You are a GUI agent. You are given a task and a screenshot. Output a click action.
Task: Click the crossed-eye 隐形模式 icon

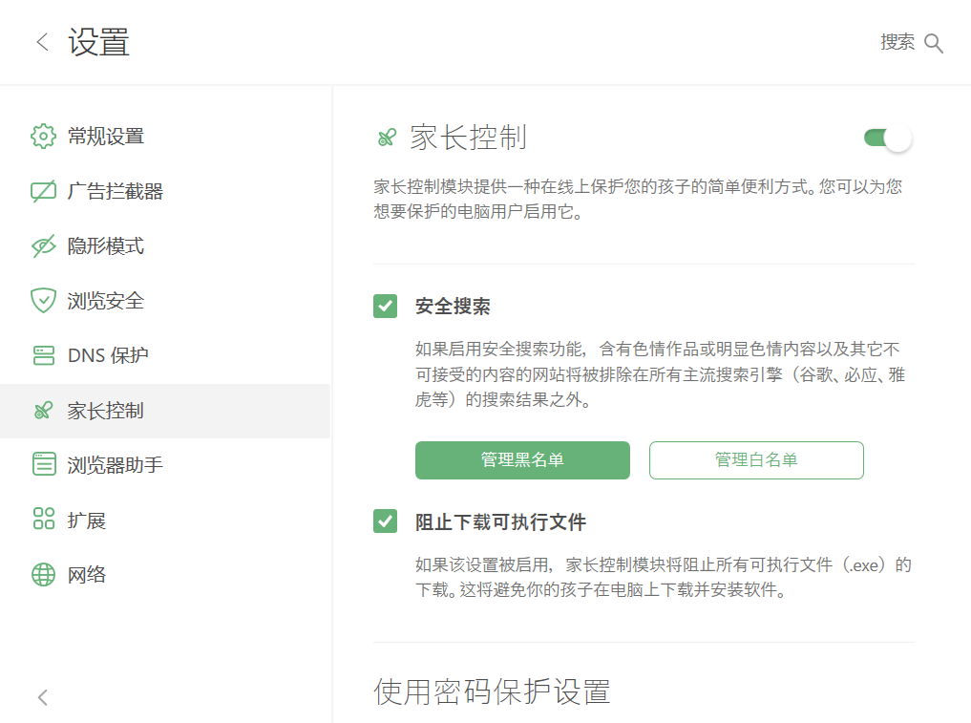[43, 246]
